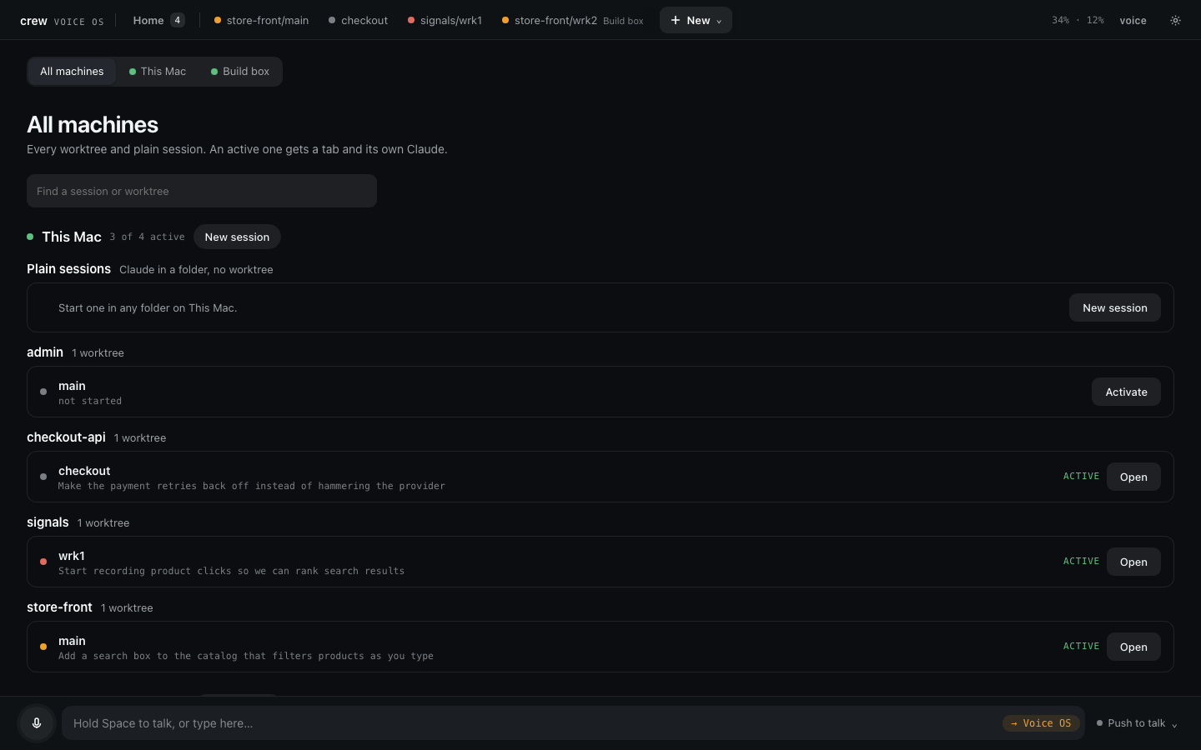Viewport: 1201px width, 750px height.
Task: Go to the Home tab
Action: [x=158, y=20]
